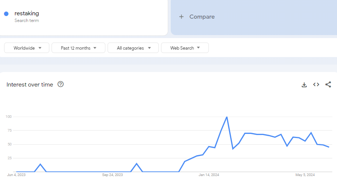The image size is (337, 185).
Task: Click the Sep 24, 2023 axis label
Action: point(112,175)
